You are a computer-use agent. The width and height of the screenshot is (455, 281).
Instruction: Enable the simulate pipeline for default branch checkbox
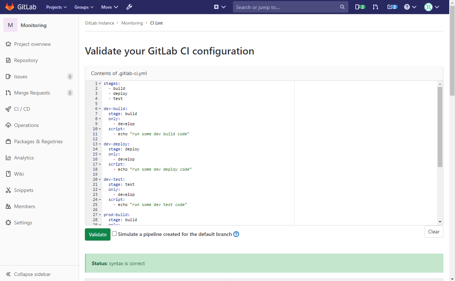[x=114, y=234]
